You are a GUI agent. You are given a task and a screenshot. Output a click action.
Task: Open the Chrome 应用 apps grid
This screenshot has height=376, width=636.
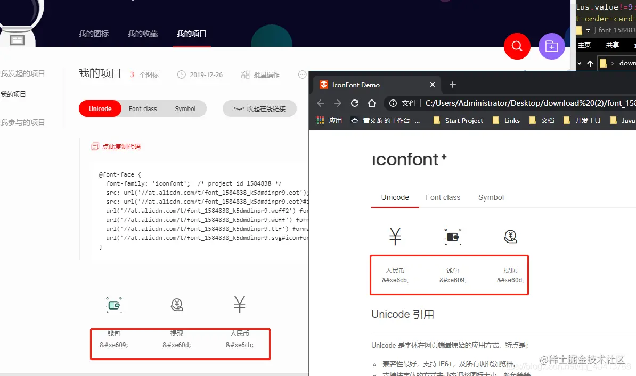click(x=320, y=120)
